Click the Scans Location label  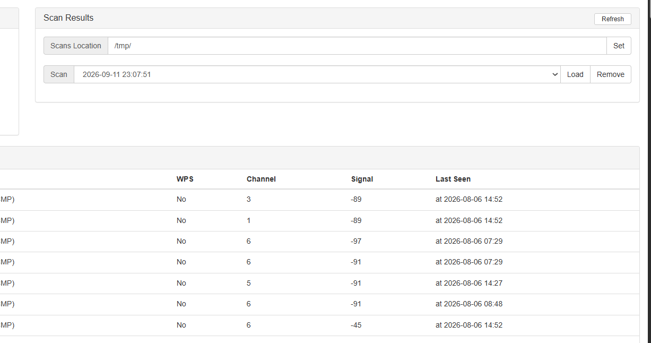point(76,46)
